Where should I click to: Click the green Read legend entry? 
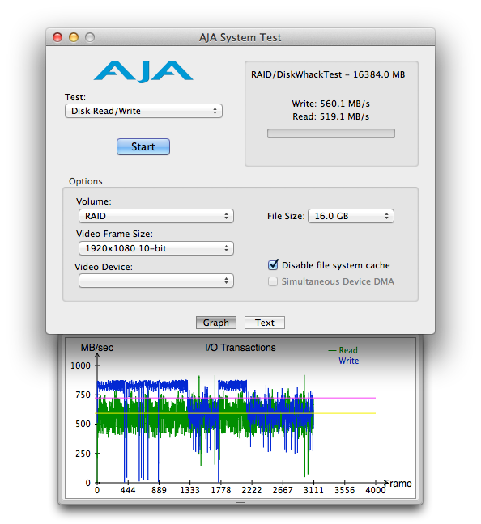point(343,350)
